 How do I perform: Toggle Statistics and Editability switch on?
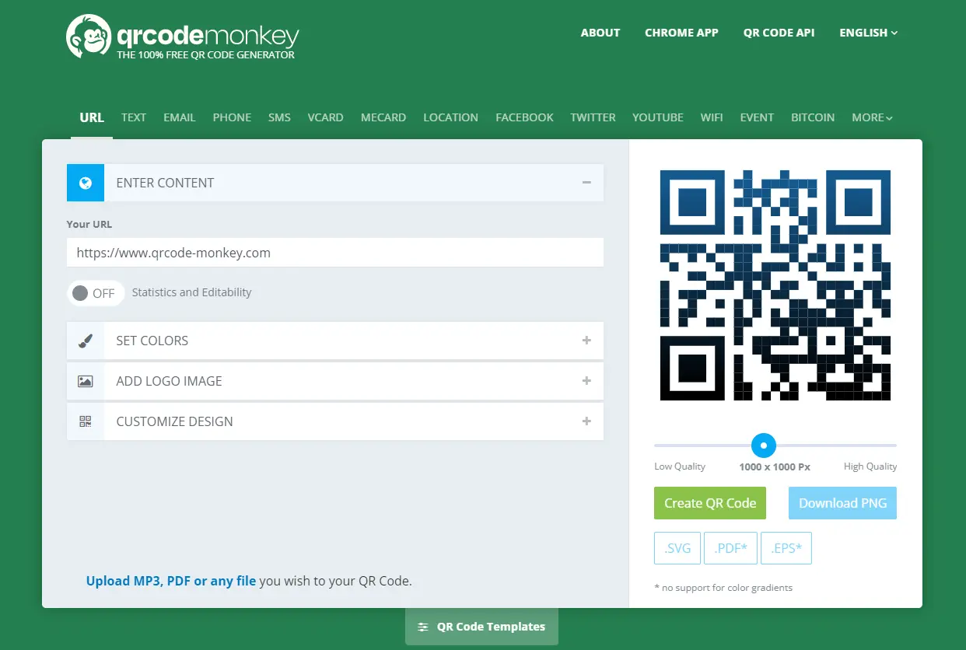[96, 293]
